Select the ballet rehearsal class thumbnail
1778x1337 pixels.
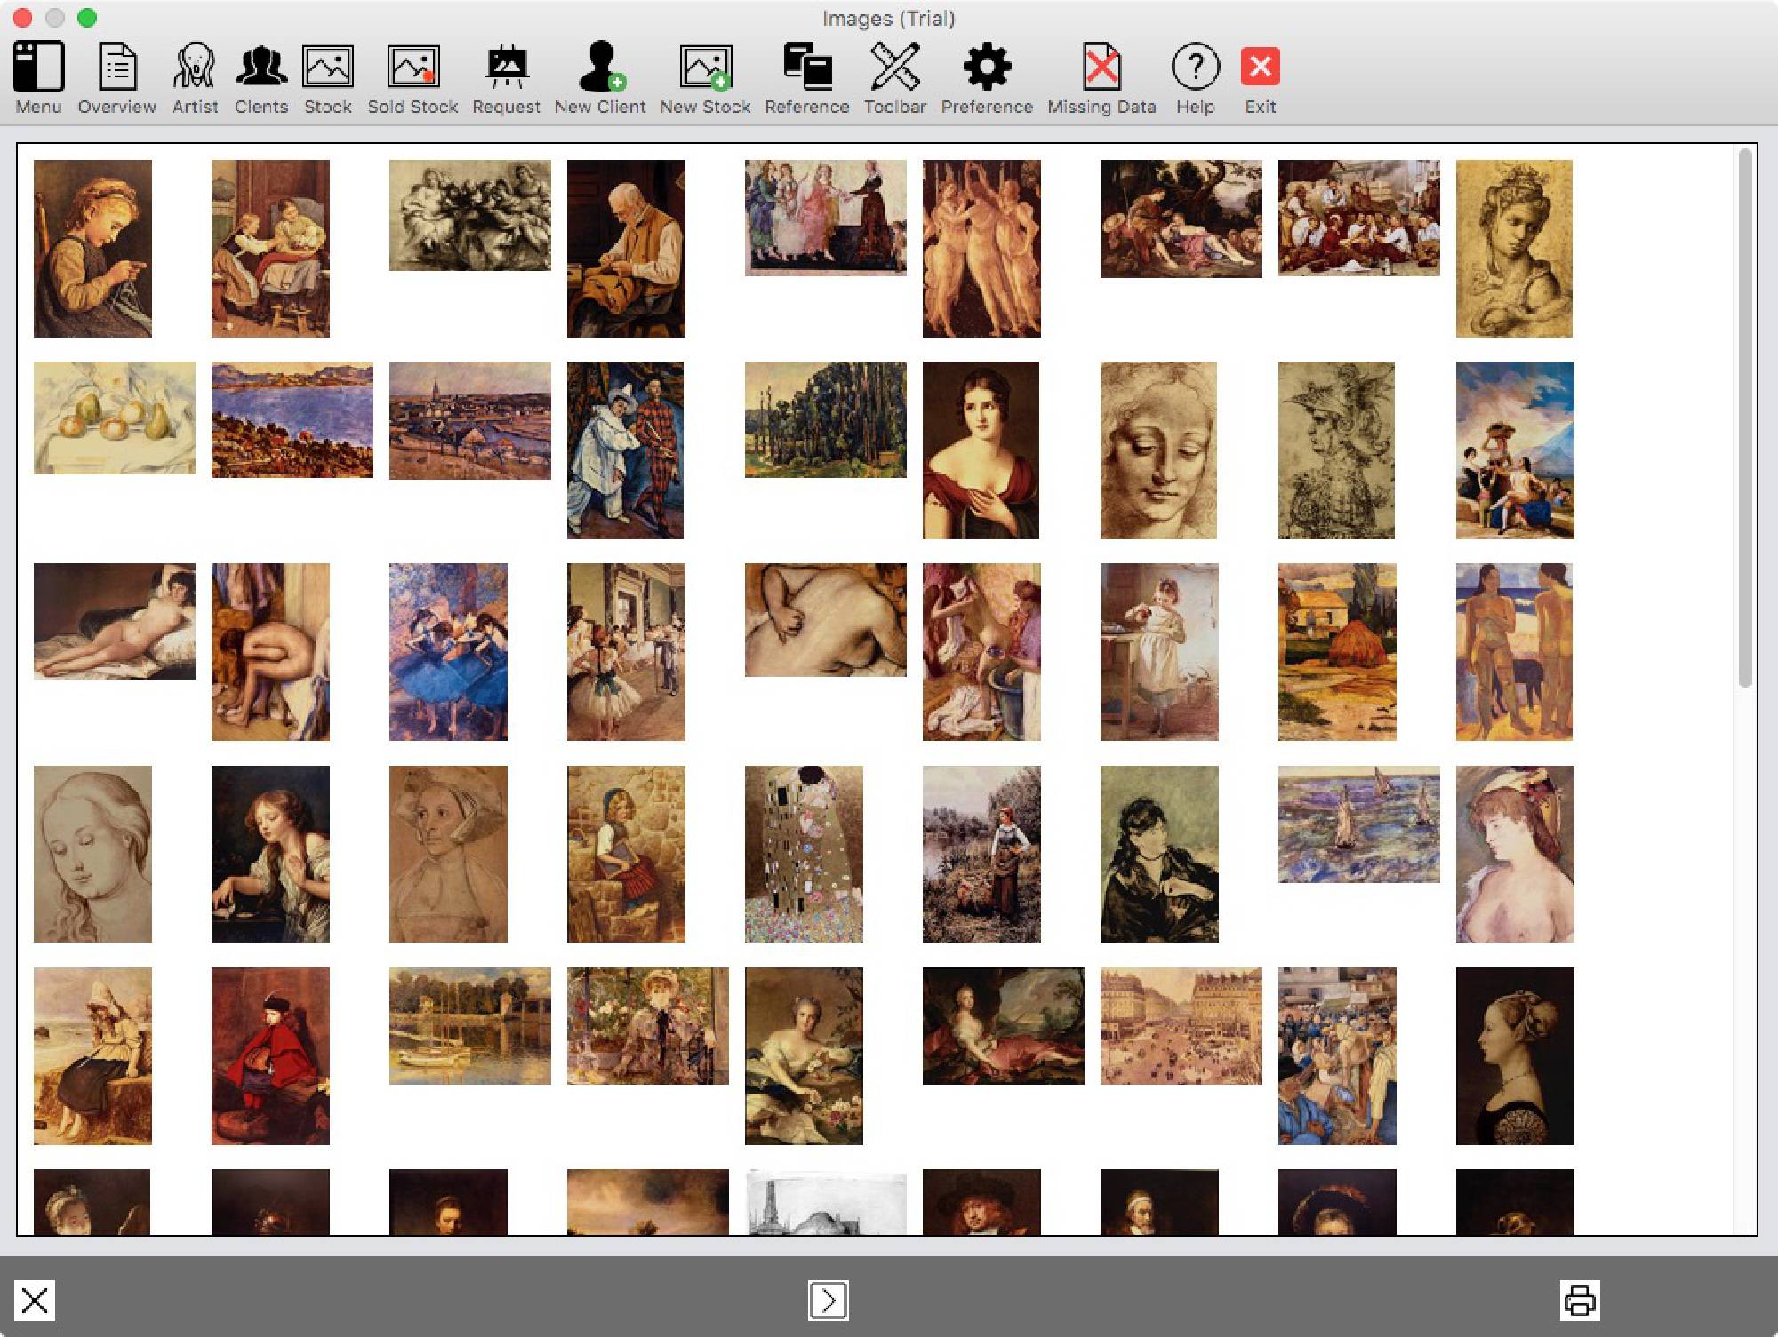pos(626,652)
